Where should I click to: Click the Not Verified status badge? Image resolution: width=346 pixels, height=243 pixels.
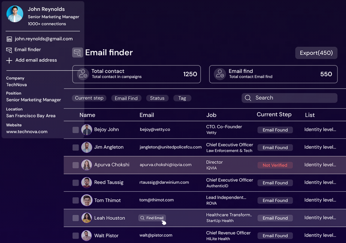(275, 165)
